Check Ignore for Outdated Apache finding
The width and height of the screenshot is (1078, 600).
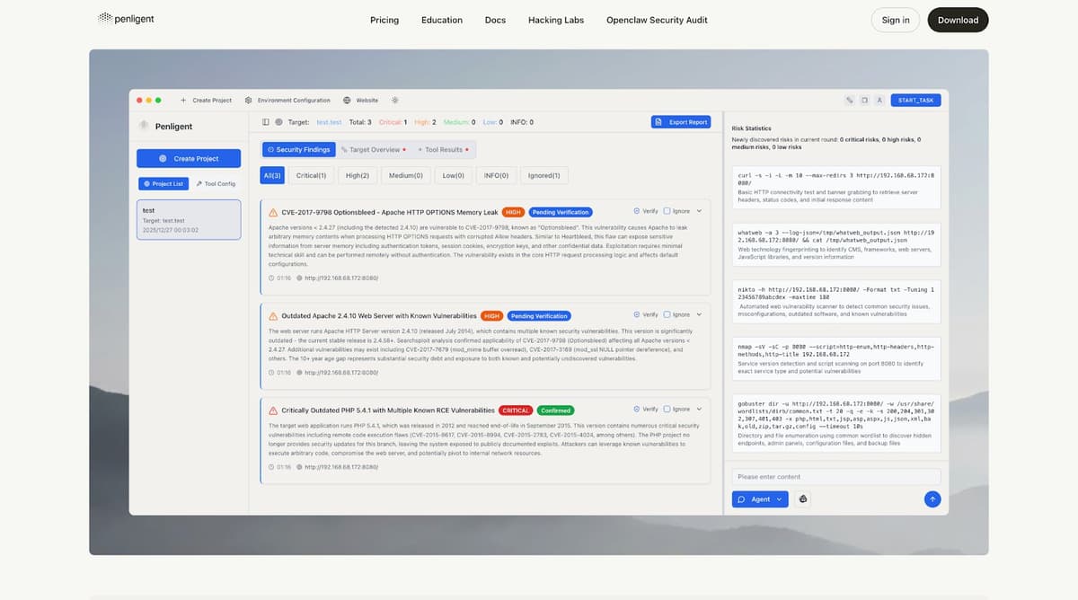[x=667, y=315]
